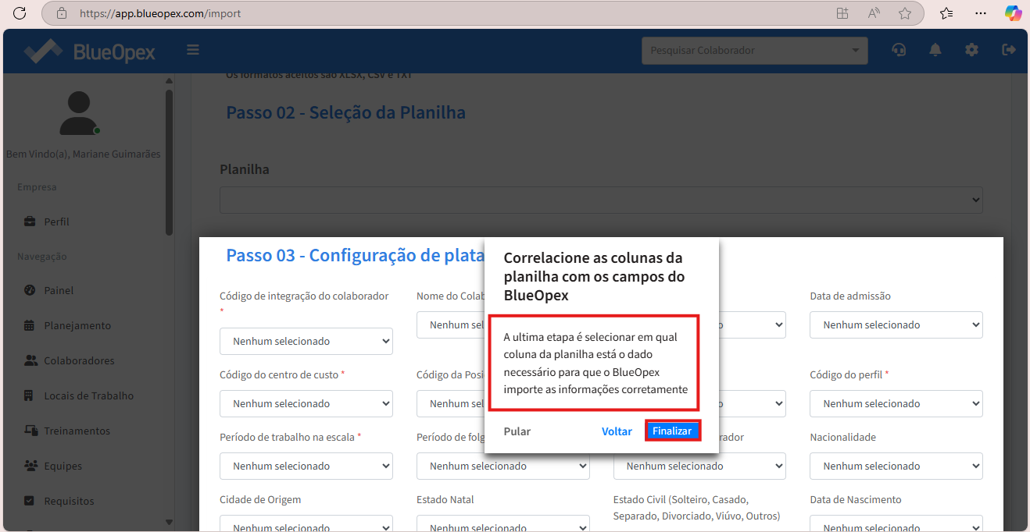Image resolution: width=1030 pixels, height=532 pixels.
Task: Open Equipes menu item
Action: [x=63, y=466]
